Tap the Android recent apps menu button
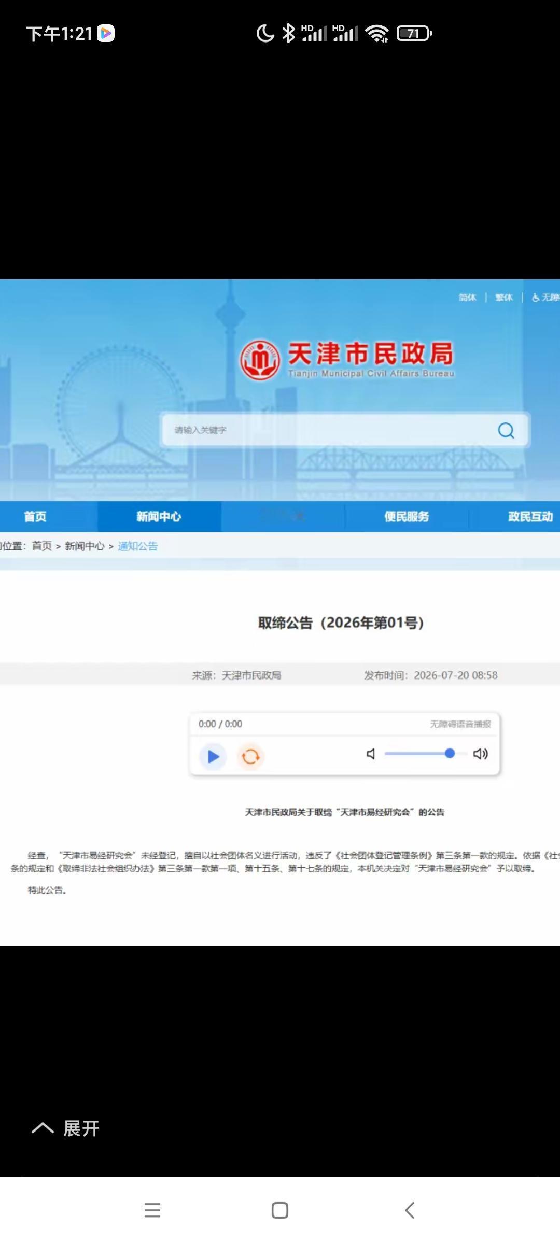 pyautogui.click(x=152, y=1210)
